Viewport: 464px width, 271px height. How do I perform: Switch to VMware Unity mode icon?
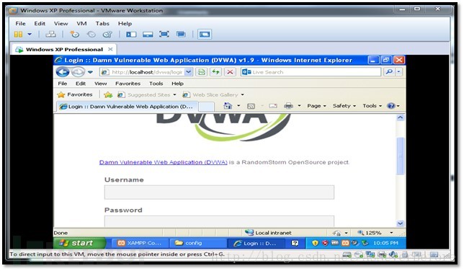181,35
